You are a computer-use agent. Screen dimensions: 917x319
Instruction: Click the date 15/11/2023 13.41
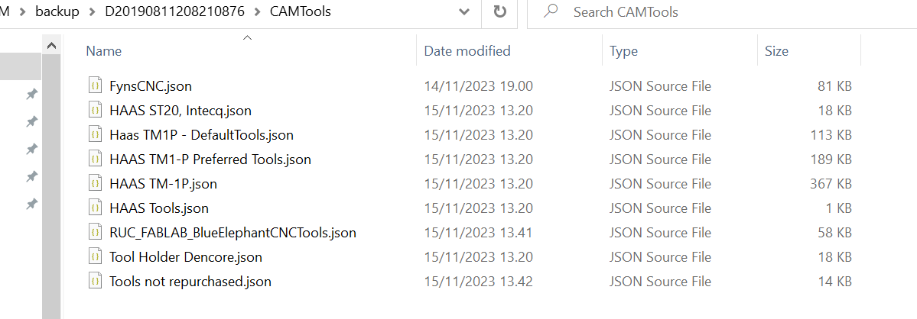pos(478,234)
